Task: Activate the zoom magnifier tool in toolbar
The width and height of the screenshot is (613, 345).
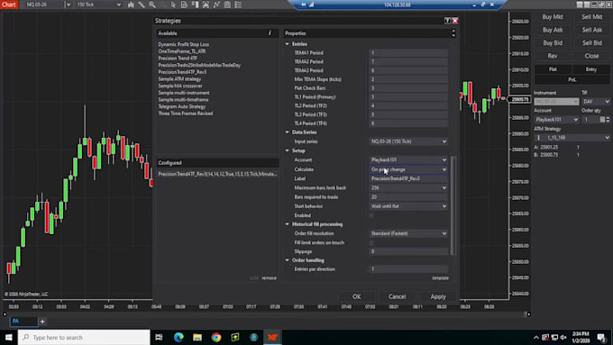Action: (152, 5)
